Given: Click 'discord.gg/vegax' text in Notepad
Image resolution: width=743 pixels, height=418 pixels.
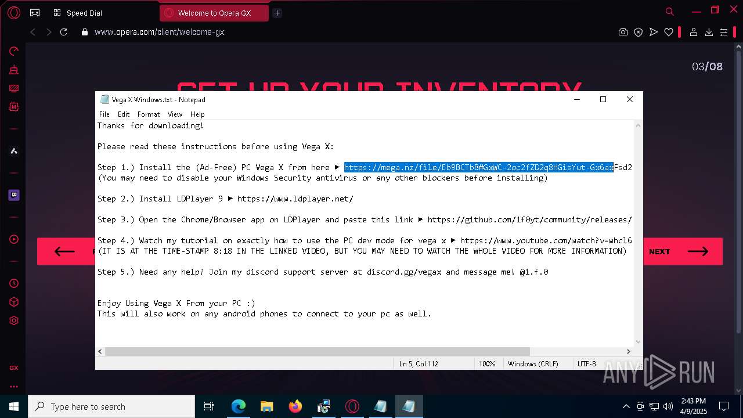Looking at the screenshot, I should point(404,272).
